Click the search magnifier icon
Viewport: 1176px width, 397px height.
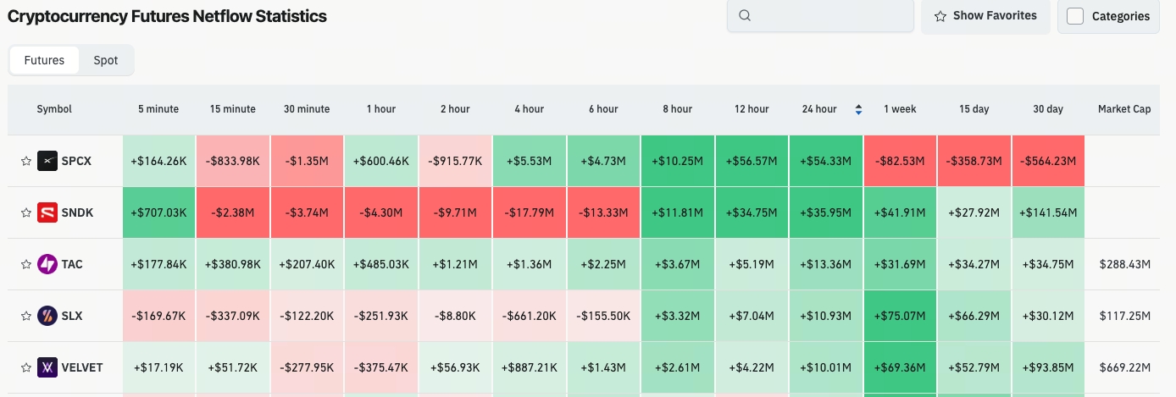745,15
